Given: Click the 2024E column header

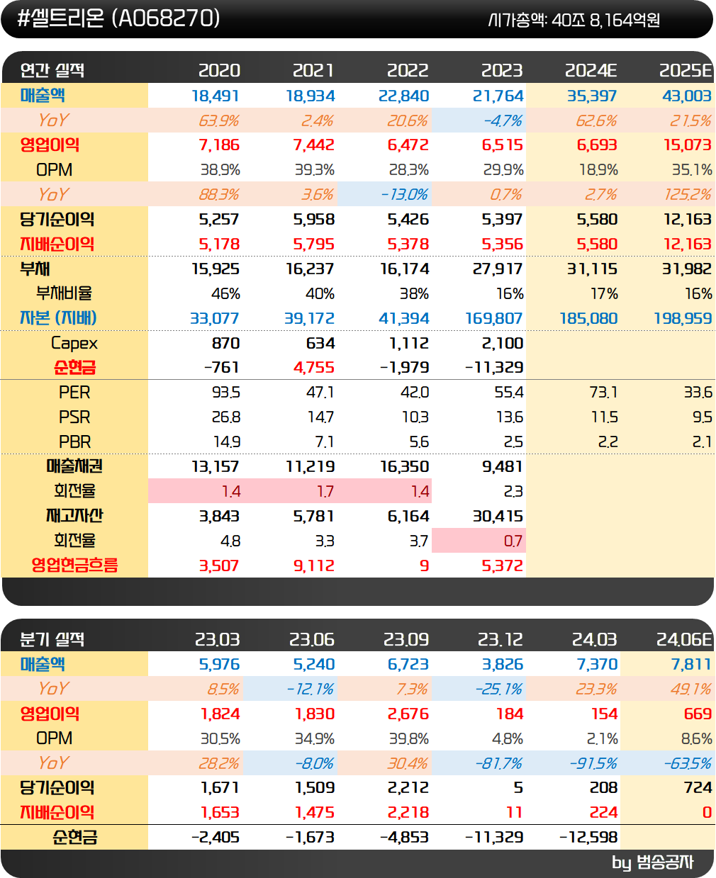Looking at the screenshot, I should tap(591, 70).
